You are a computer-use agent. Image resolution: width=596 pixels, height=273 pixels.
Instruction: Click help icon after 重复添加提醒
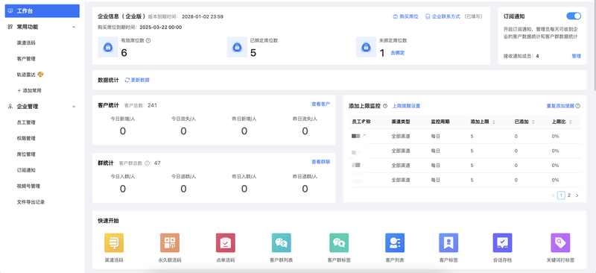[x=578, y=106]
